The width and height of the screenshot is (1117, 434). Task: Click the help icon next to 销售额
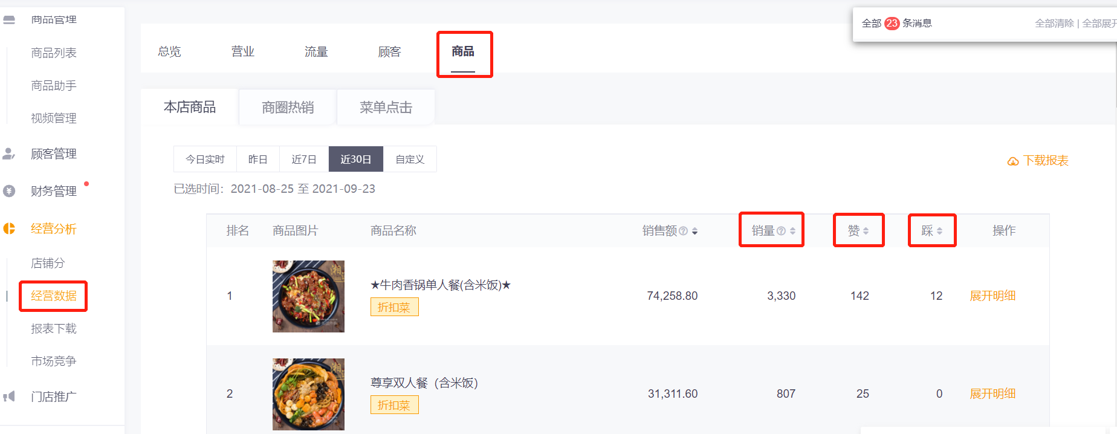(683, 231)
